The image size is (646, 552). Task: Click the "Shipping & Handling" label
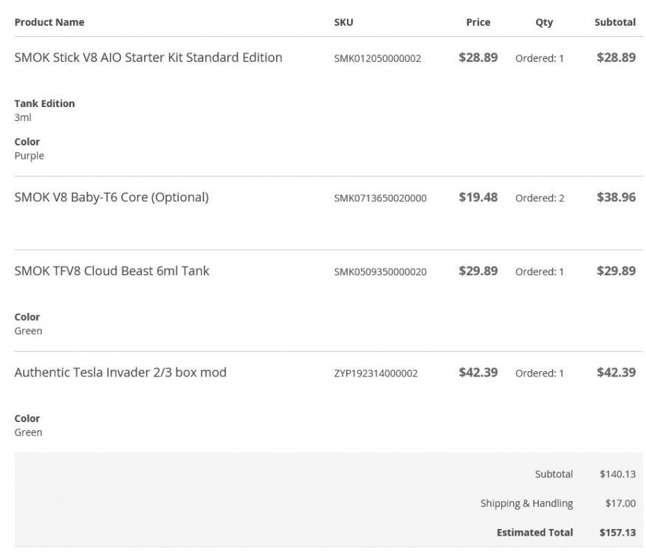(x=526, y=503)
